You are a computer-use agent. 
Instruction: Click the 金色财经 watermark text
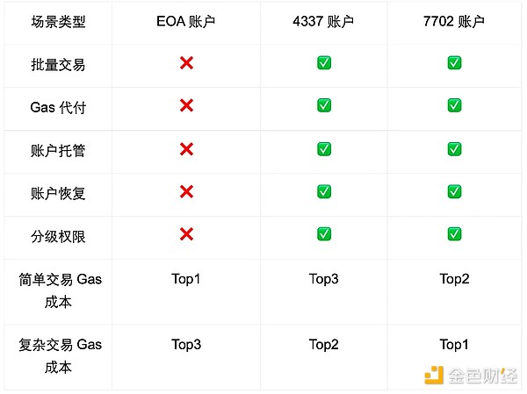pyautogui.click(x=482, y=376)
